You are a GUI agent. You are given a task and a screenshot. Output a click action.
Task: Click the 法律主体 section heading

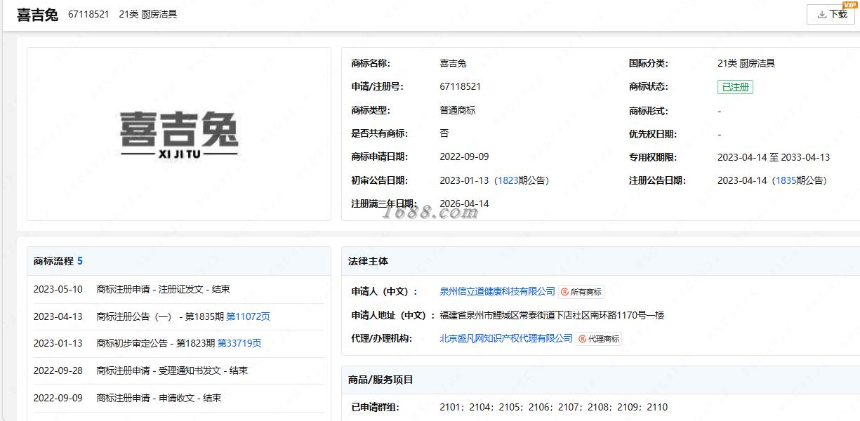(x=368, y=261)
